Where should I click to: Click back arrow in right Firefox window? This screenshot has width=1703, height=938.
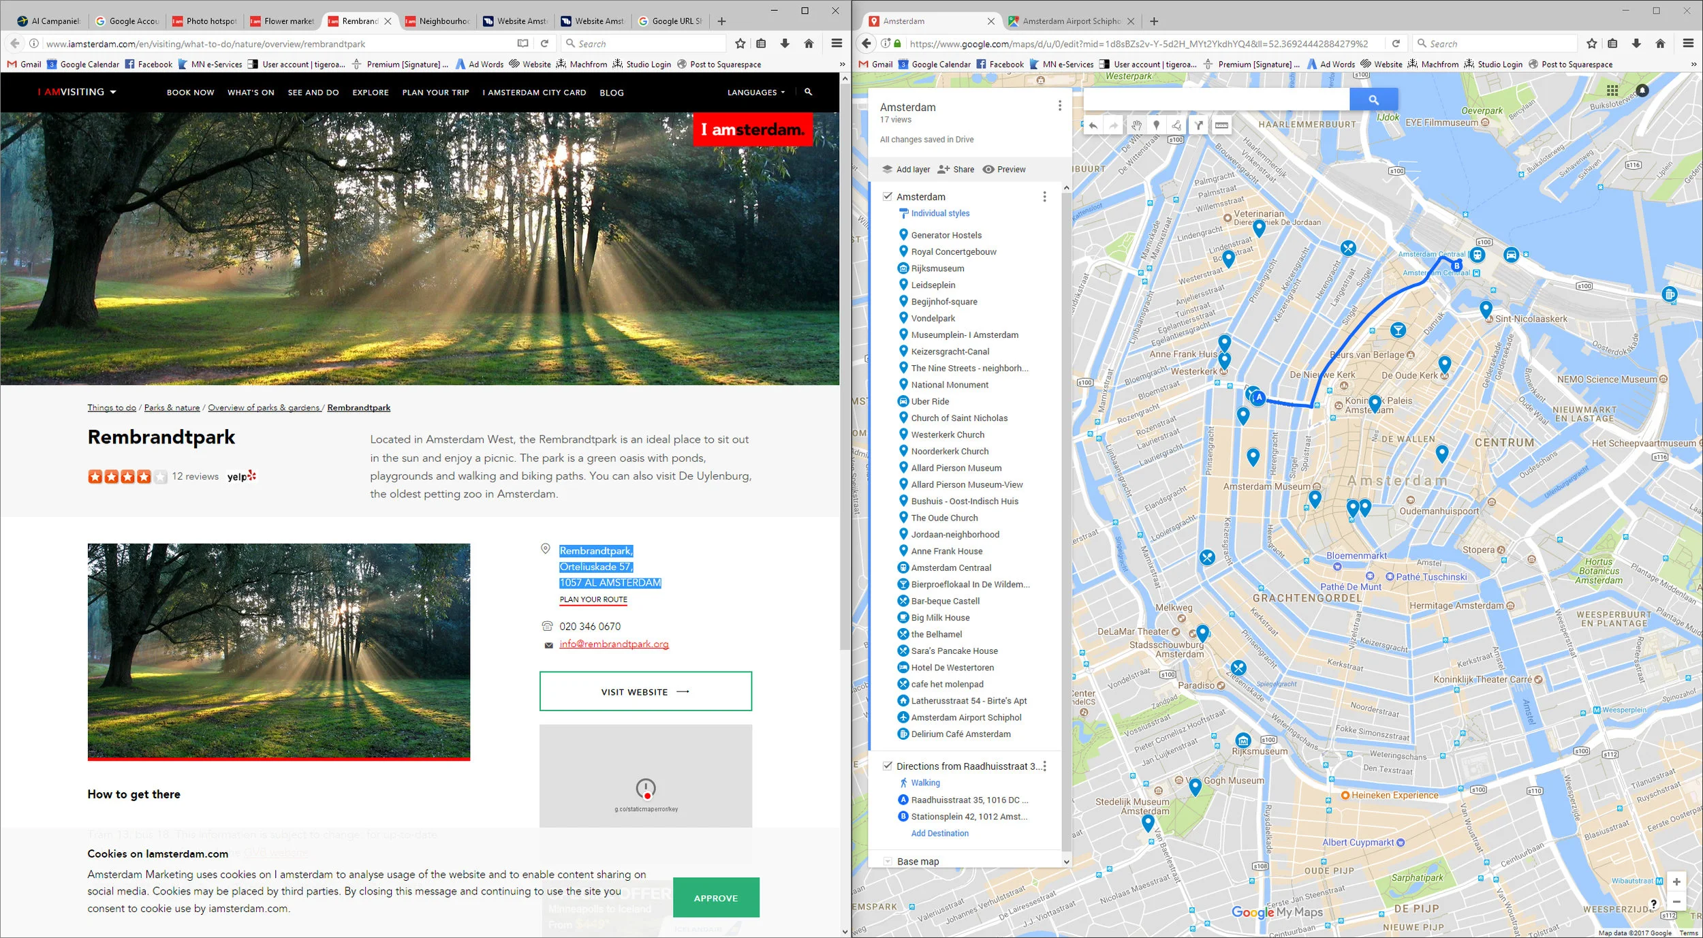coord(866,44)
